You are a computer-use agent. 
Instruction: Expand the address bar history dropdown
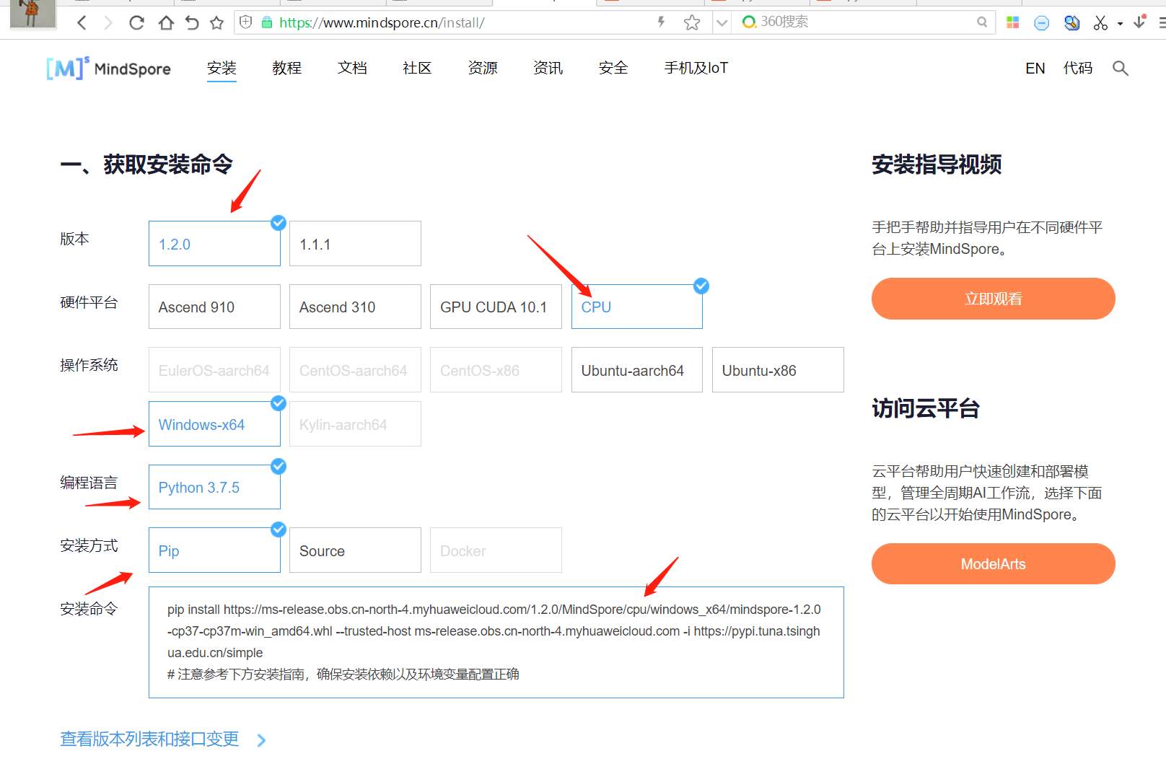(722, 23)
